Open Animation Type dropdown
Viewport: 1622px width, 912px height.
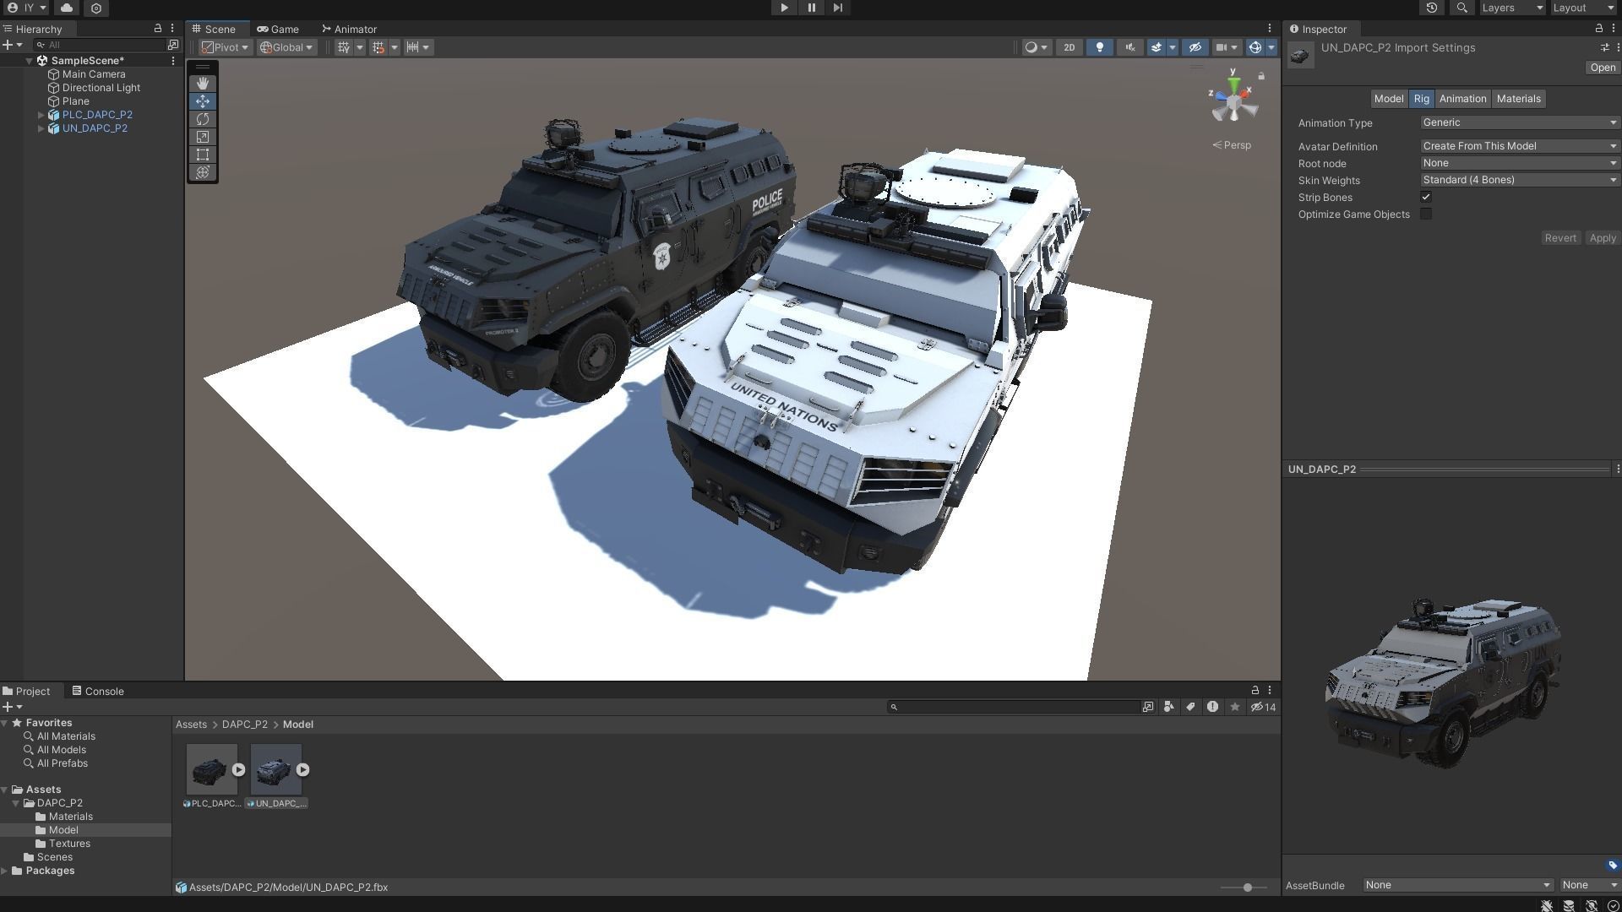[1519, 123]
